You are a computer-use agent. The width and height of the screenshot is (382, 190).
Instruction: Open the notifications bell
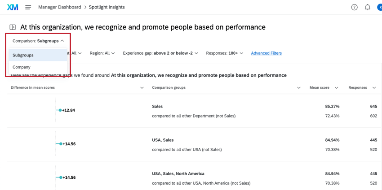[x=368, y=7]
